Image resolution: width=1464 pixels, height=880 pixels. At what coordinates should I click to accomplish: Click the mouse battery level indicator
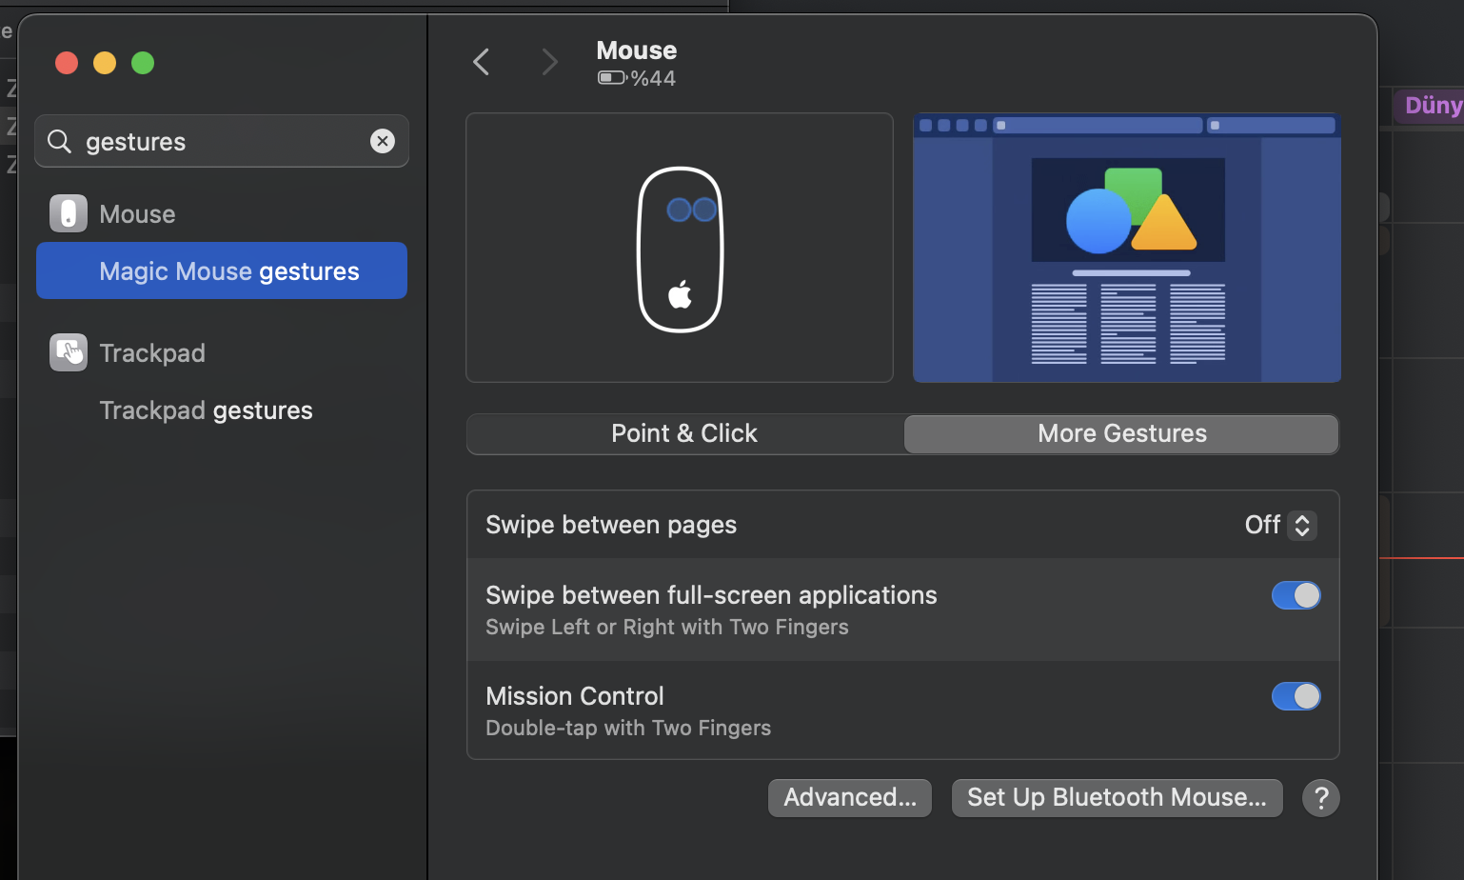636,78
